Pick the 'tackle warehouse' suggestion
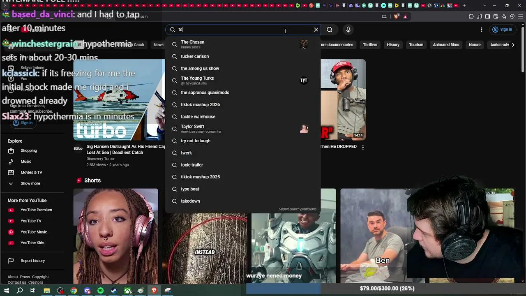The width and height of the screenshot is (526, 296). click(x=243, y=117)
